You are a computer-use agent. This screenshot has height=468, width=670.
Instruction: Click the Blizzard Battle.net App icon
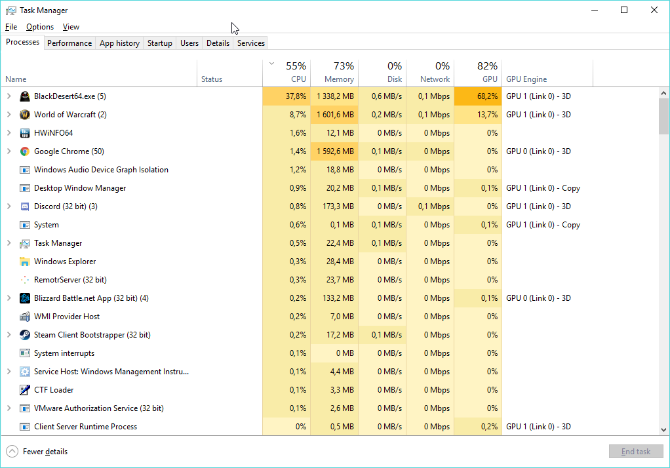pos(25,298)
